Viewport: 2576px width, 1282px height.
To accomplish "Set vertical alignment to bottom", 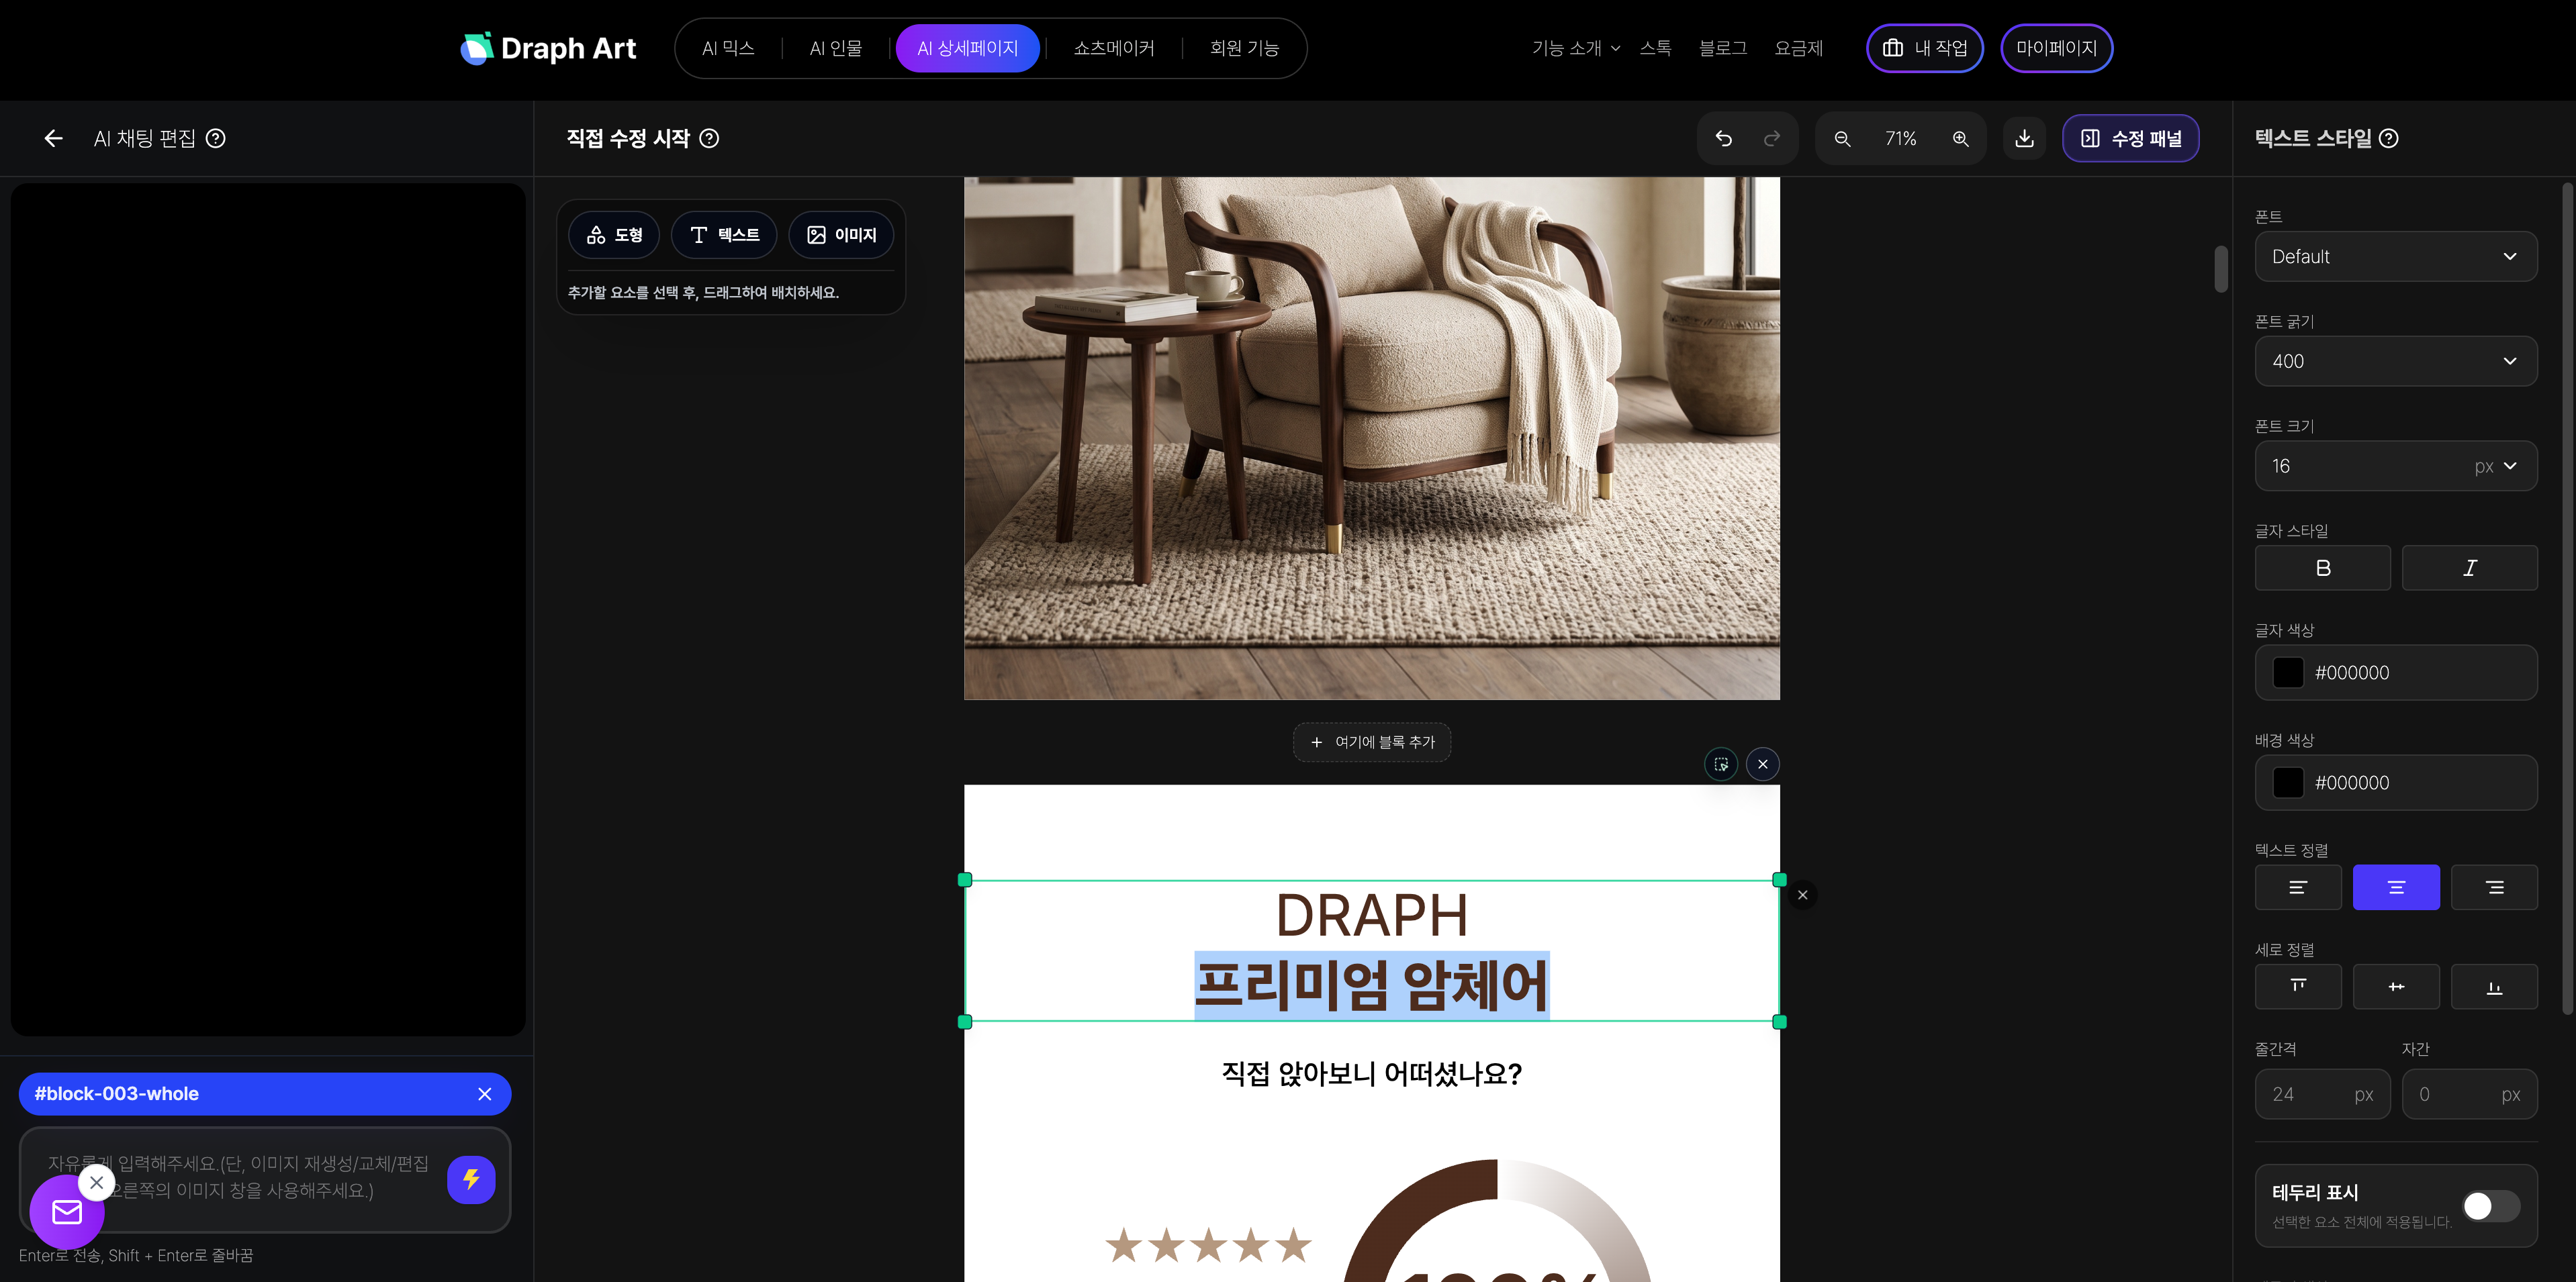I will (x=2494, y=987).
